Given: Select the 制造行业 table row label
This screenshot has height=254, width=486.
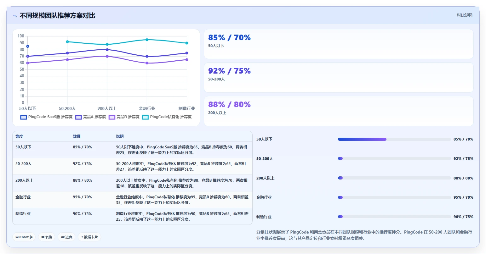Looking at the screenshot, I should click(x=23, y=214).
